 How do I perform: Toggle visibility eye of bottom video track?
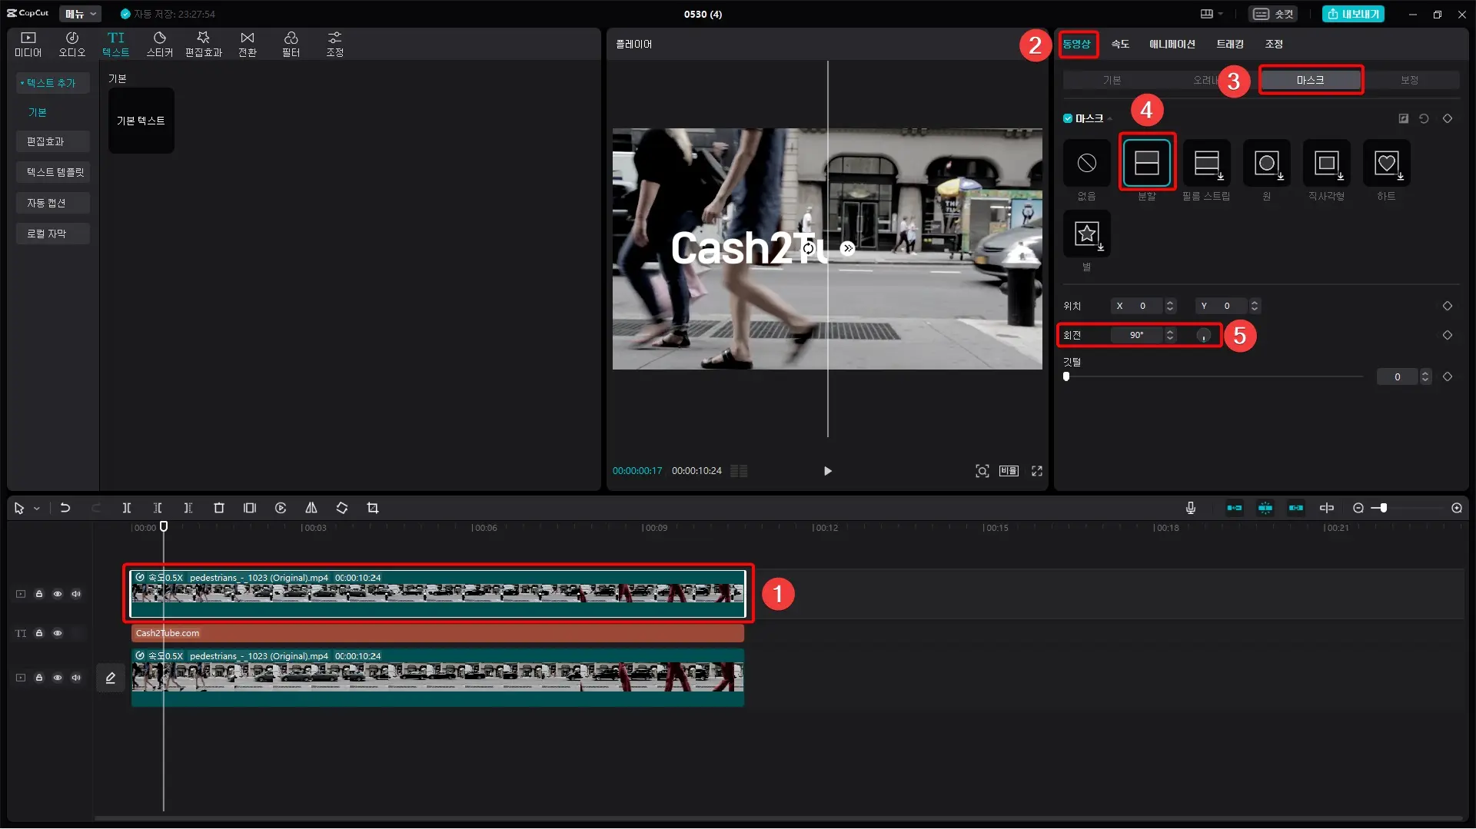[58, 678]
